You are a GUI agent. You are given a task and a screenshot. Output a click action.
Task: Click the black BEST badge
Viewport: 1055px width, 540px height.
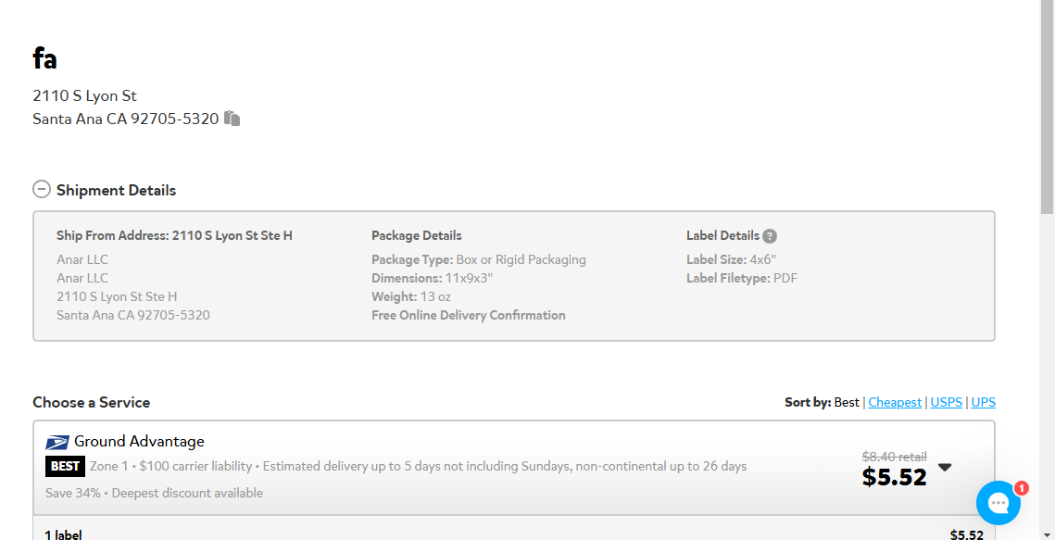click(x=65, y=466)
